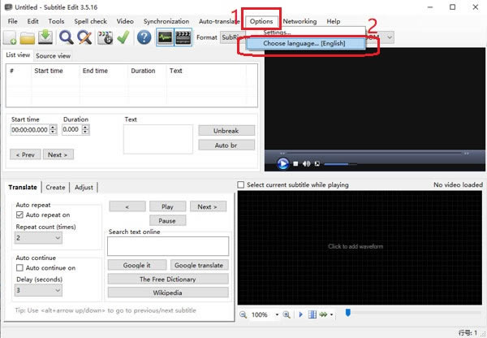Disable the Auto repeat on checkbox
487x338 pixels.
click(21, 214)
